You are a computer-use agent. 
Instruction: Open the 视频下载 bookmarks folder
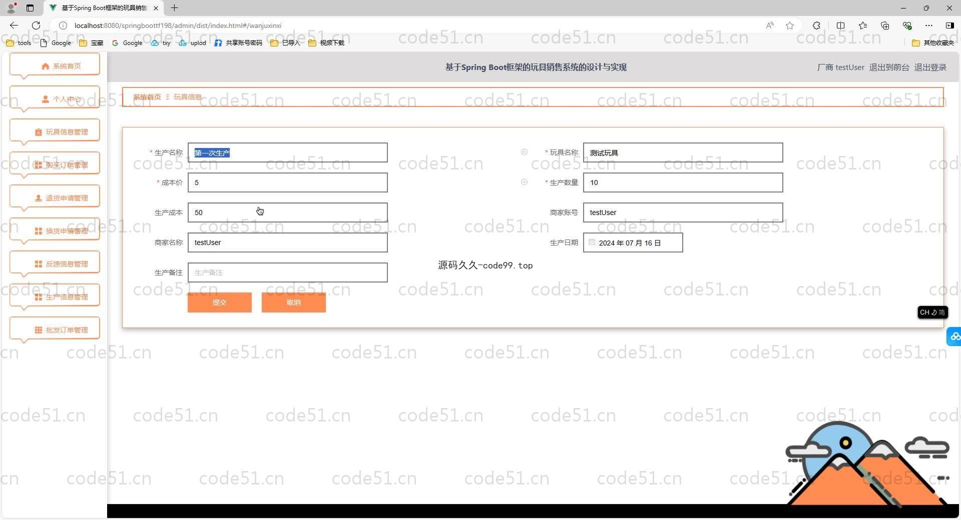[326, 43]
